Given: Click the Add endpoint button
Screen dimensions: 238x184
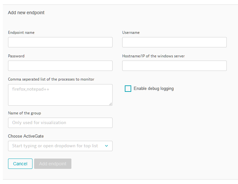Looking at the screenshot, I should (53, 164).
